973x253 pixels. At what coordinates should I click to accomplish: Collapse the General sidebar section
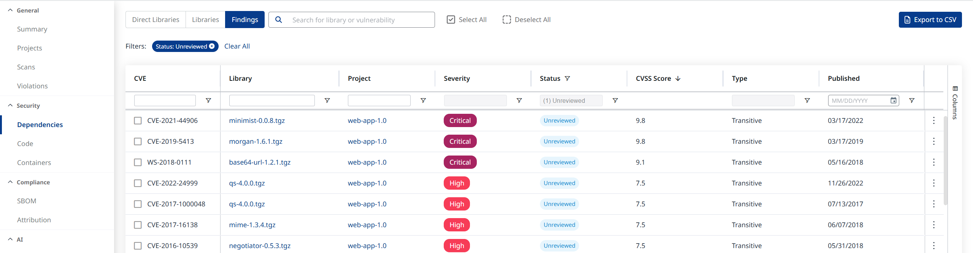[x=10, y=10]
